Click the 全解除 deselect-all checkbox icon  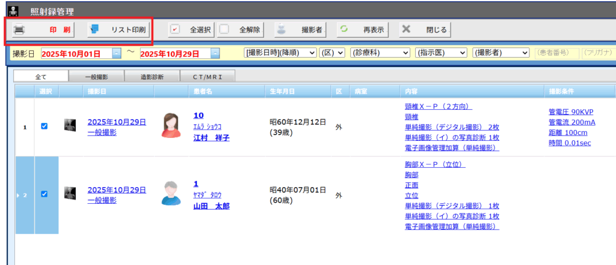click(x=224, y=29)
